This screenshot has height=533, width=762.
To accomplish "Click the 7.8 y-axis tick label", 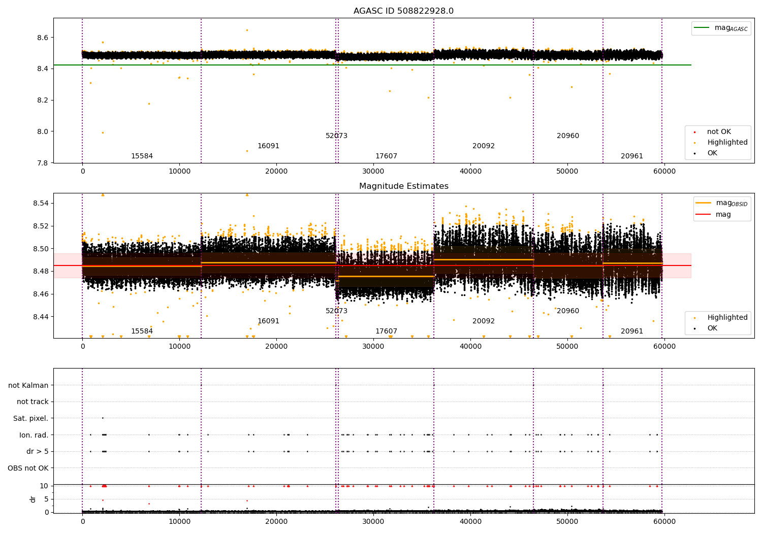I will point(43,163).
